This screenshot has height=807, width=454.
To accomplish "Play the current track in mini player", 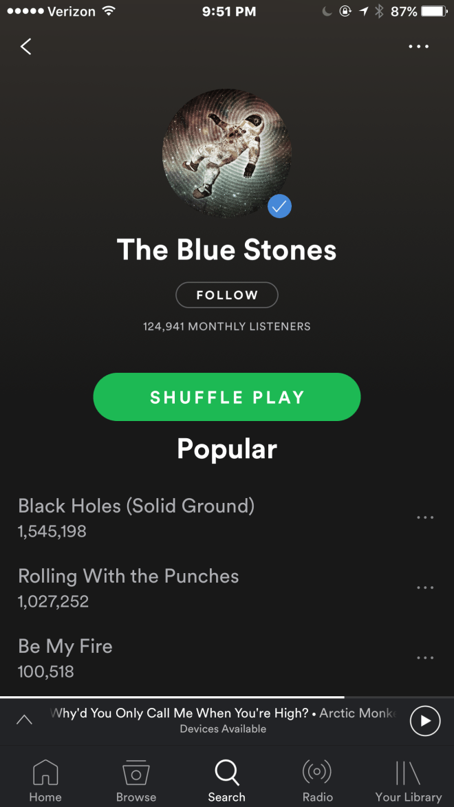I will (x=425, y=720).
